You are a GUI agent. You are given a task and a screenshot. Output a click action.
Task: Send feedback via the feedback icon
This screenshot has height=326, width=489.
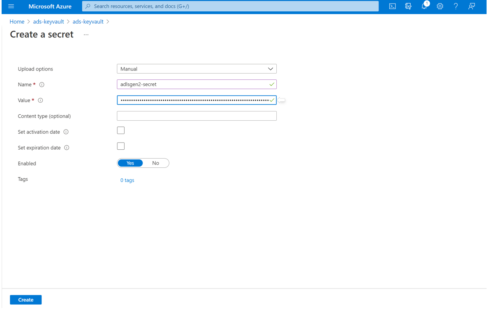pos(471,6)
